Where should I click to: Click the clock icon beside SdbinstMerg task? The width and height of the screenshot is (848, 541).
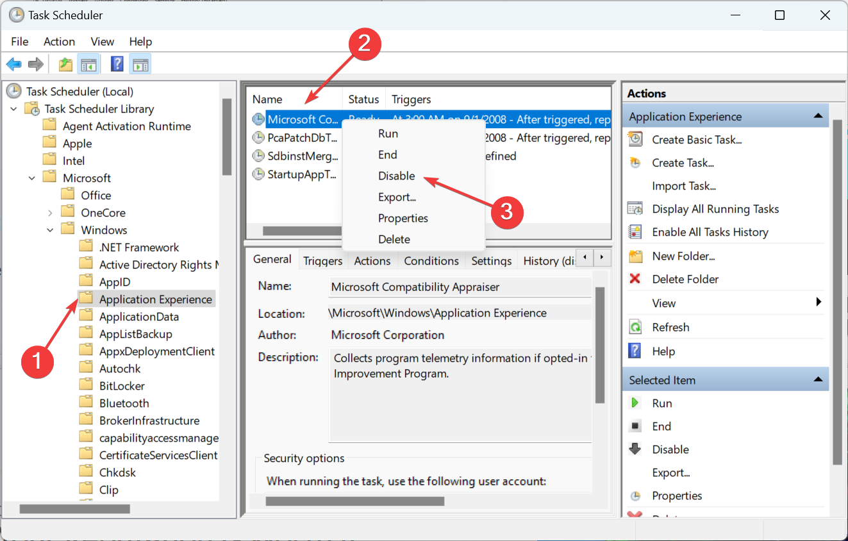258,156
